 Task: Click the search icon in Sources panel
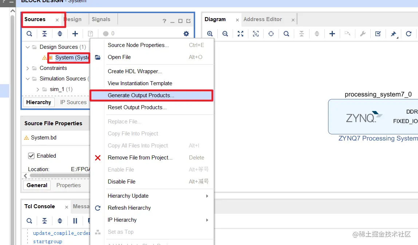[x=29, y=33]
